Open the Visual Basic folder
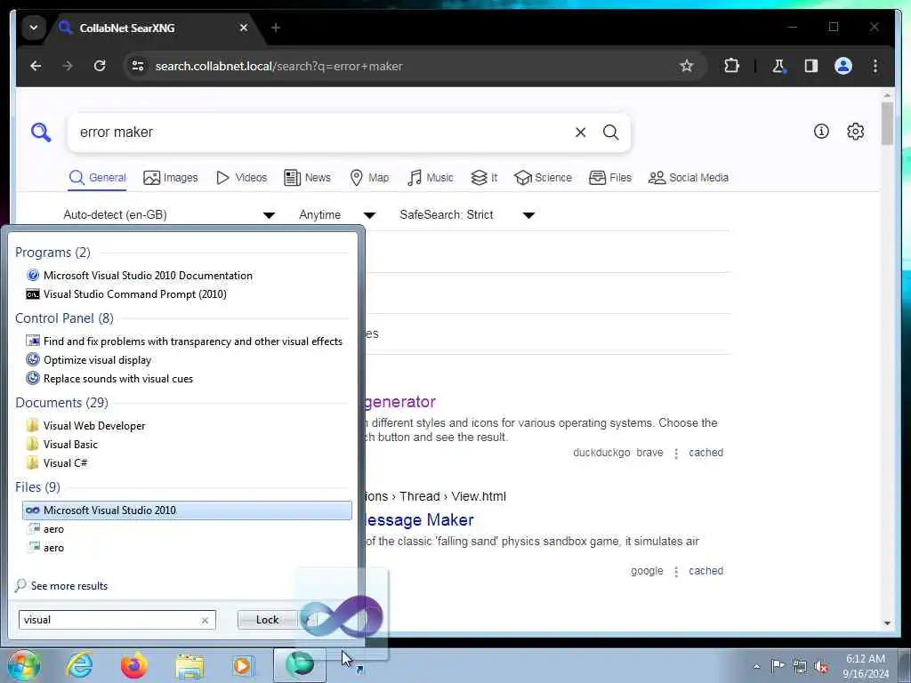The image size is (911, 683). [x=62, y=445]
